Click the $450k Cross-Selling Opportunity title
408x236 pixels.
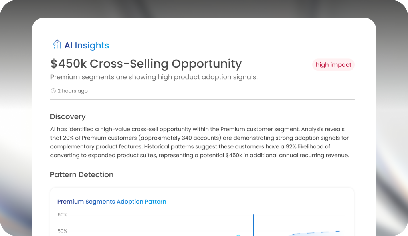146,64
